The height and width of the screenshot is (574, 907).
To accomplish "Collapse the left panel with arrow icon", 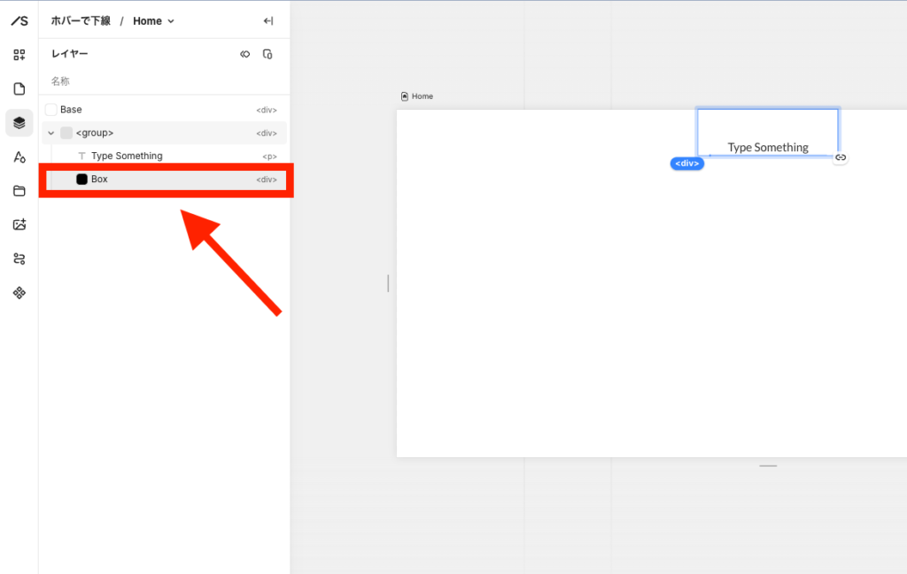I will point(268,21).
